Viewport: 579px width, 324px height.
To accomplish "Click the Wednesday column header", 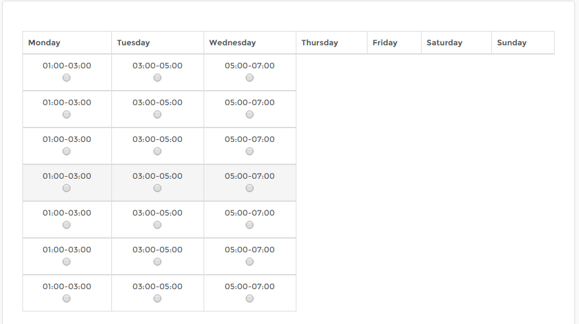I will (233, 43).
